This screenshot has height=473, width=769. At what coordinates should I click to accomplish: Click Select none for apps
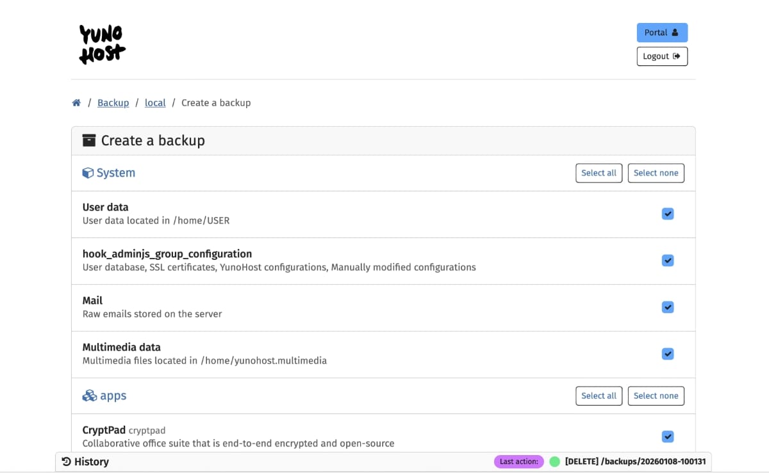click(x=656, y=396)
